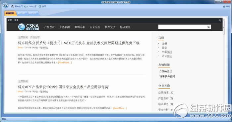The image size is (232, 122).
Task: Click the 关于 info item
Action: 42,7
